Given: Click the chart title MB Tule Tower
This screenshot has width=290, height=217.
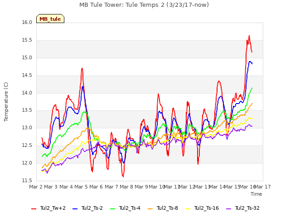Looking at the screenshot, I should click(x=144, y=5).
